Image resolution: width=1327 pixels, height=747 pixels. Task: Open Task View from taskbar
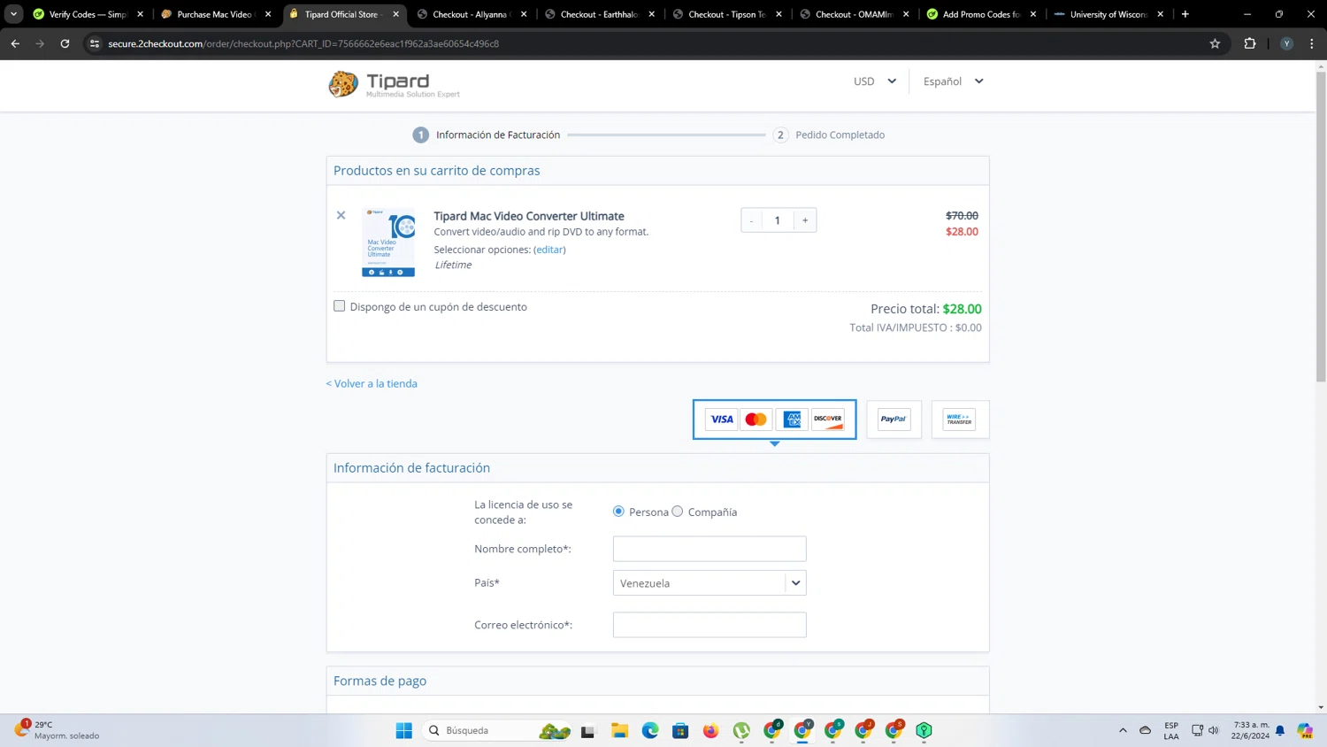588,730
